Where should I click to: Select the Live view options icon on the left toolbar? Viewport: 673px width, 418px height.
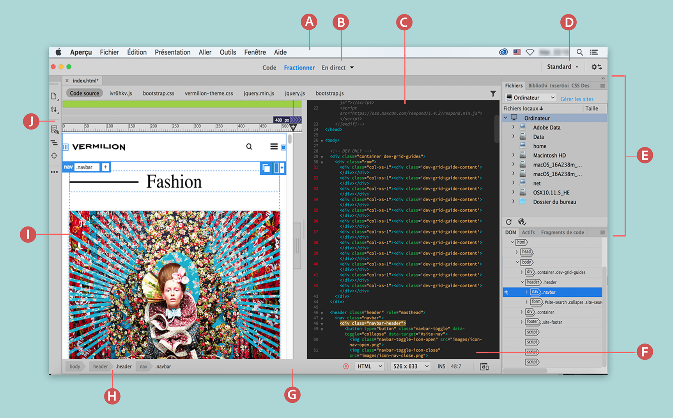54,130
